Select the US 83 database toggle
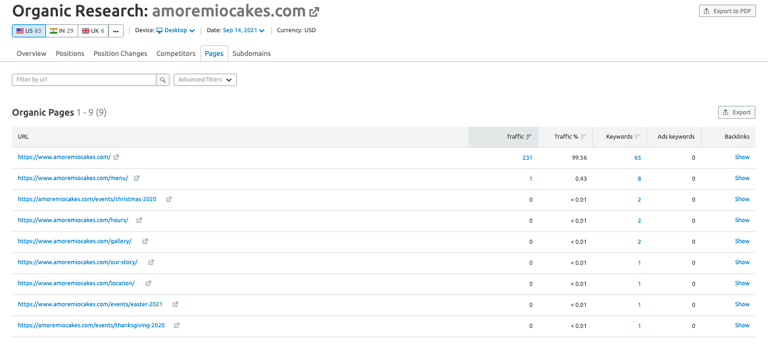The image size is (768, 347). (28, 31)
